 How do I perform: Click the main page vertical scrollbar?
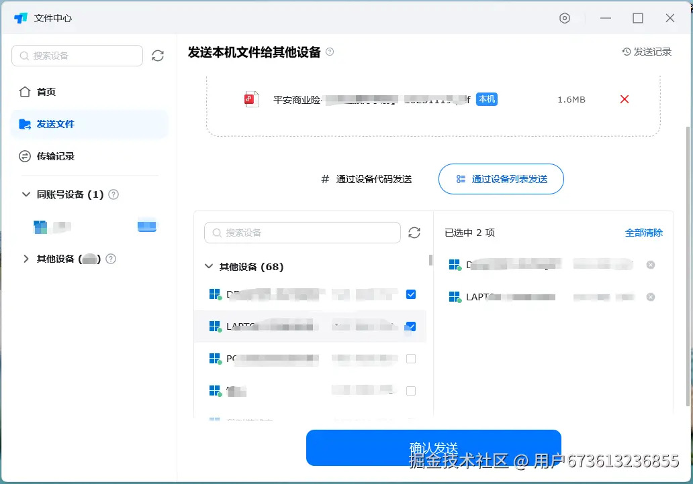pyautogui.click(x=688, y=266)
